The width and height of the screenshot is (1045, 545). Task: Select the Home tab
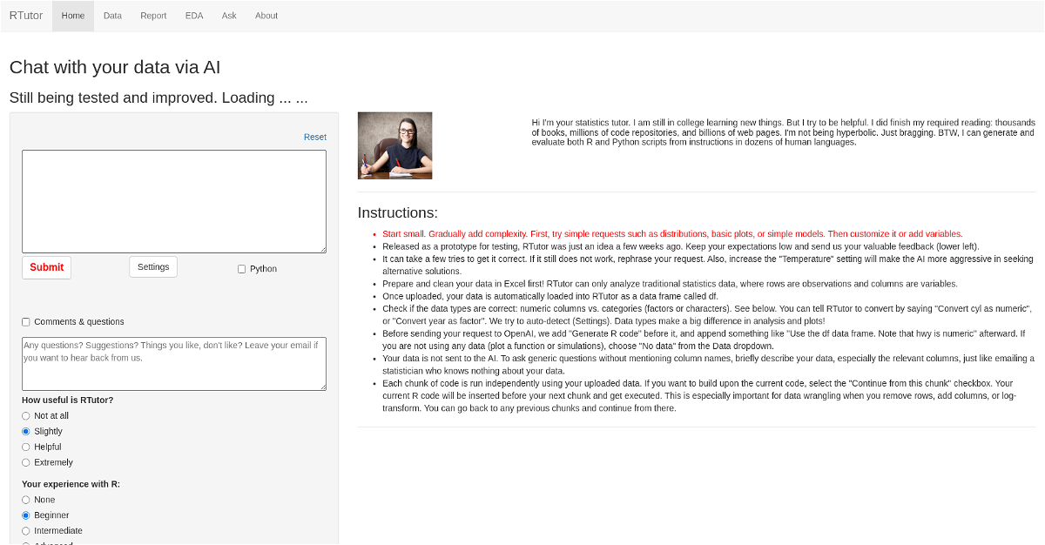pyautogui.click(x=73, y=16)
